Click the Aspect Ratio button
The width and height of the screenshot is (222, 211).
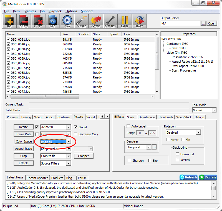pyautogui.click(x=24, y=149)
